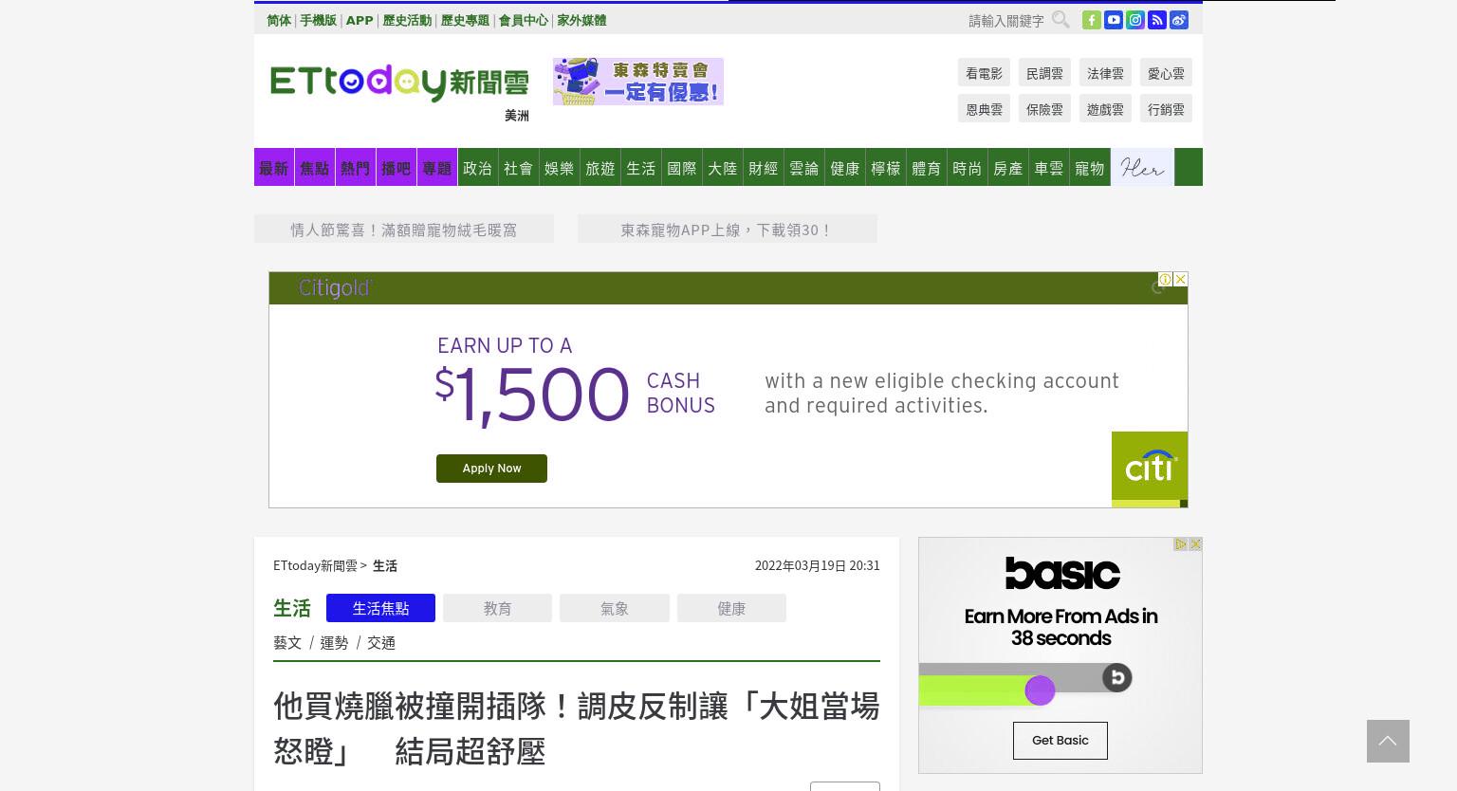
Task: Select 焦點 in navigation bar
Action: pyautogui.click(x=315, y=168)
